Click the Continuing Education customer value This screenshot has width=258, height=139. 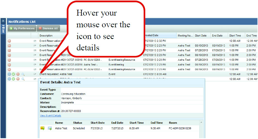[x=73, y=94]
